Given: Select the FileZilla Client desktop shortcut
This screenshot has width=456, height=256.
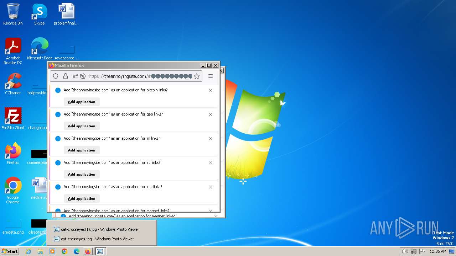Looking at the screenshot, I should (13, 118).
